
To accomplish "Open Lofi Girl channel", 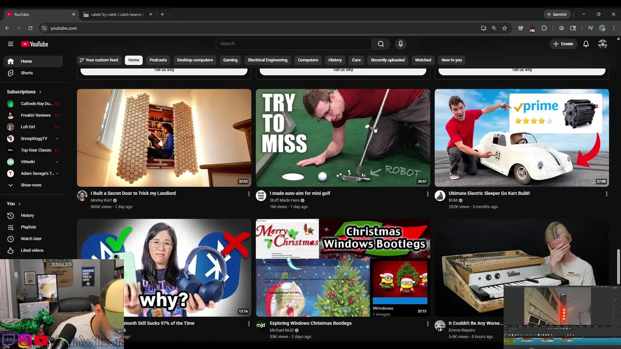I will click(x=33, y=127).
